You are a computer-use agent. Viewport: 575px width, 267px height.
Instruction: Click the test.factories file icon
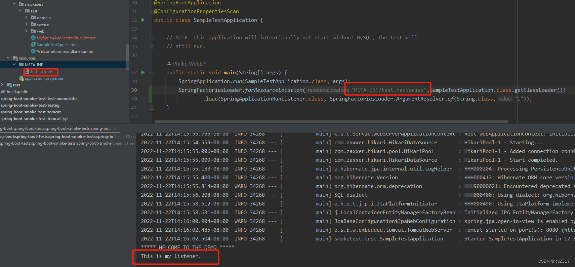[x=27, y=72]
